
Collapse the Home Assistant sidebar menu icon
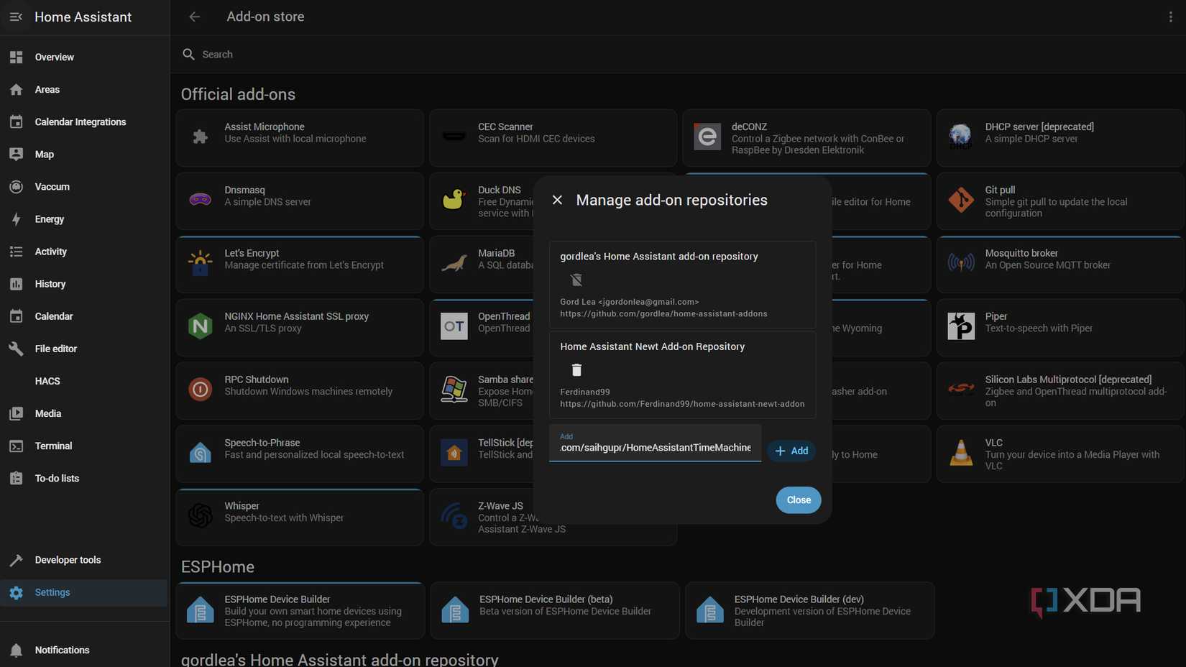(16, 17)
